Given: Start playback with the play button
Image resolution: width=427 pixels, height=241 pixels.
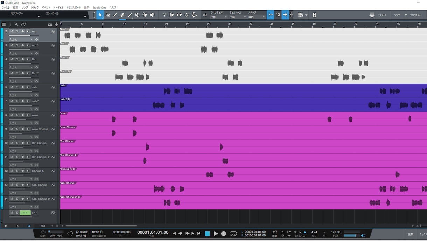Looking at the screenshot, I should [216, 233].
